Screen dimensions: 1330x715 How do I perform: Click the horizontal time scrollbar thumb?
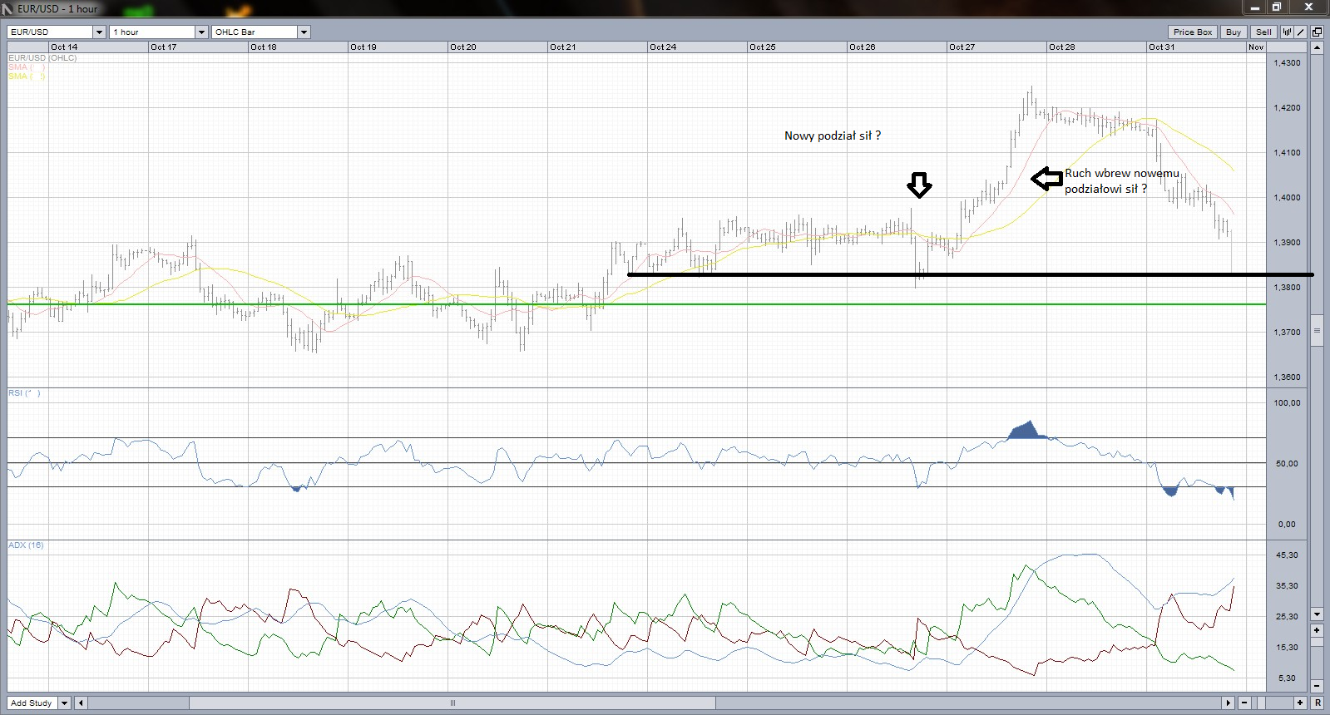(x=452, y=703)
